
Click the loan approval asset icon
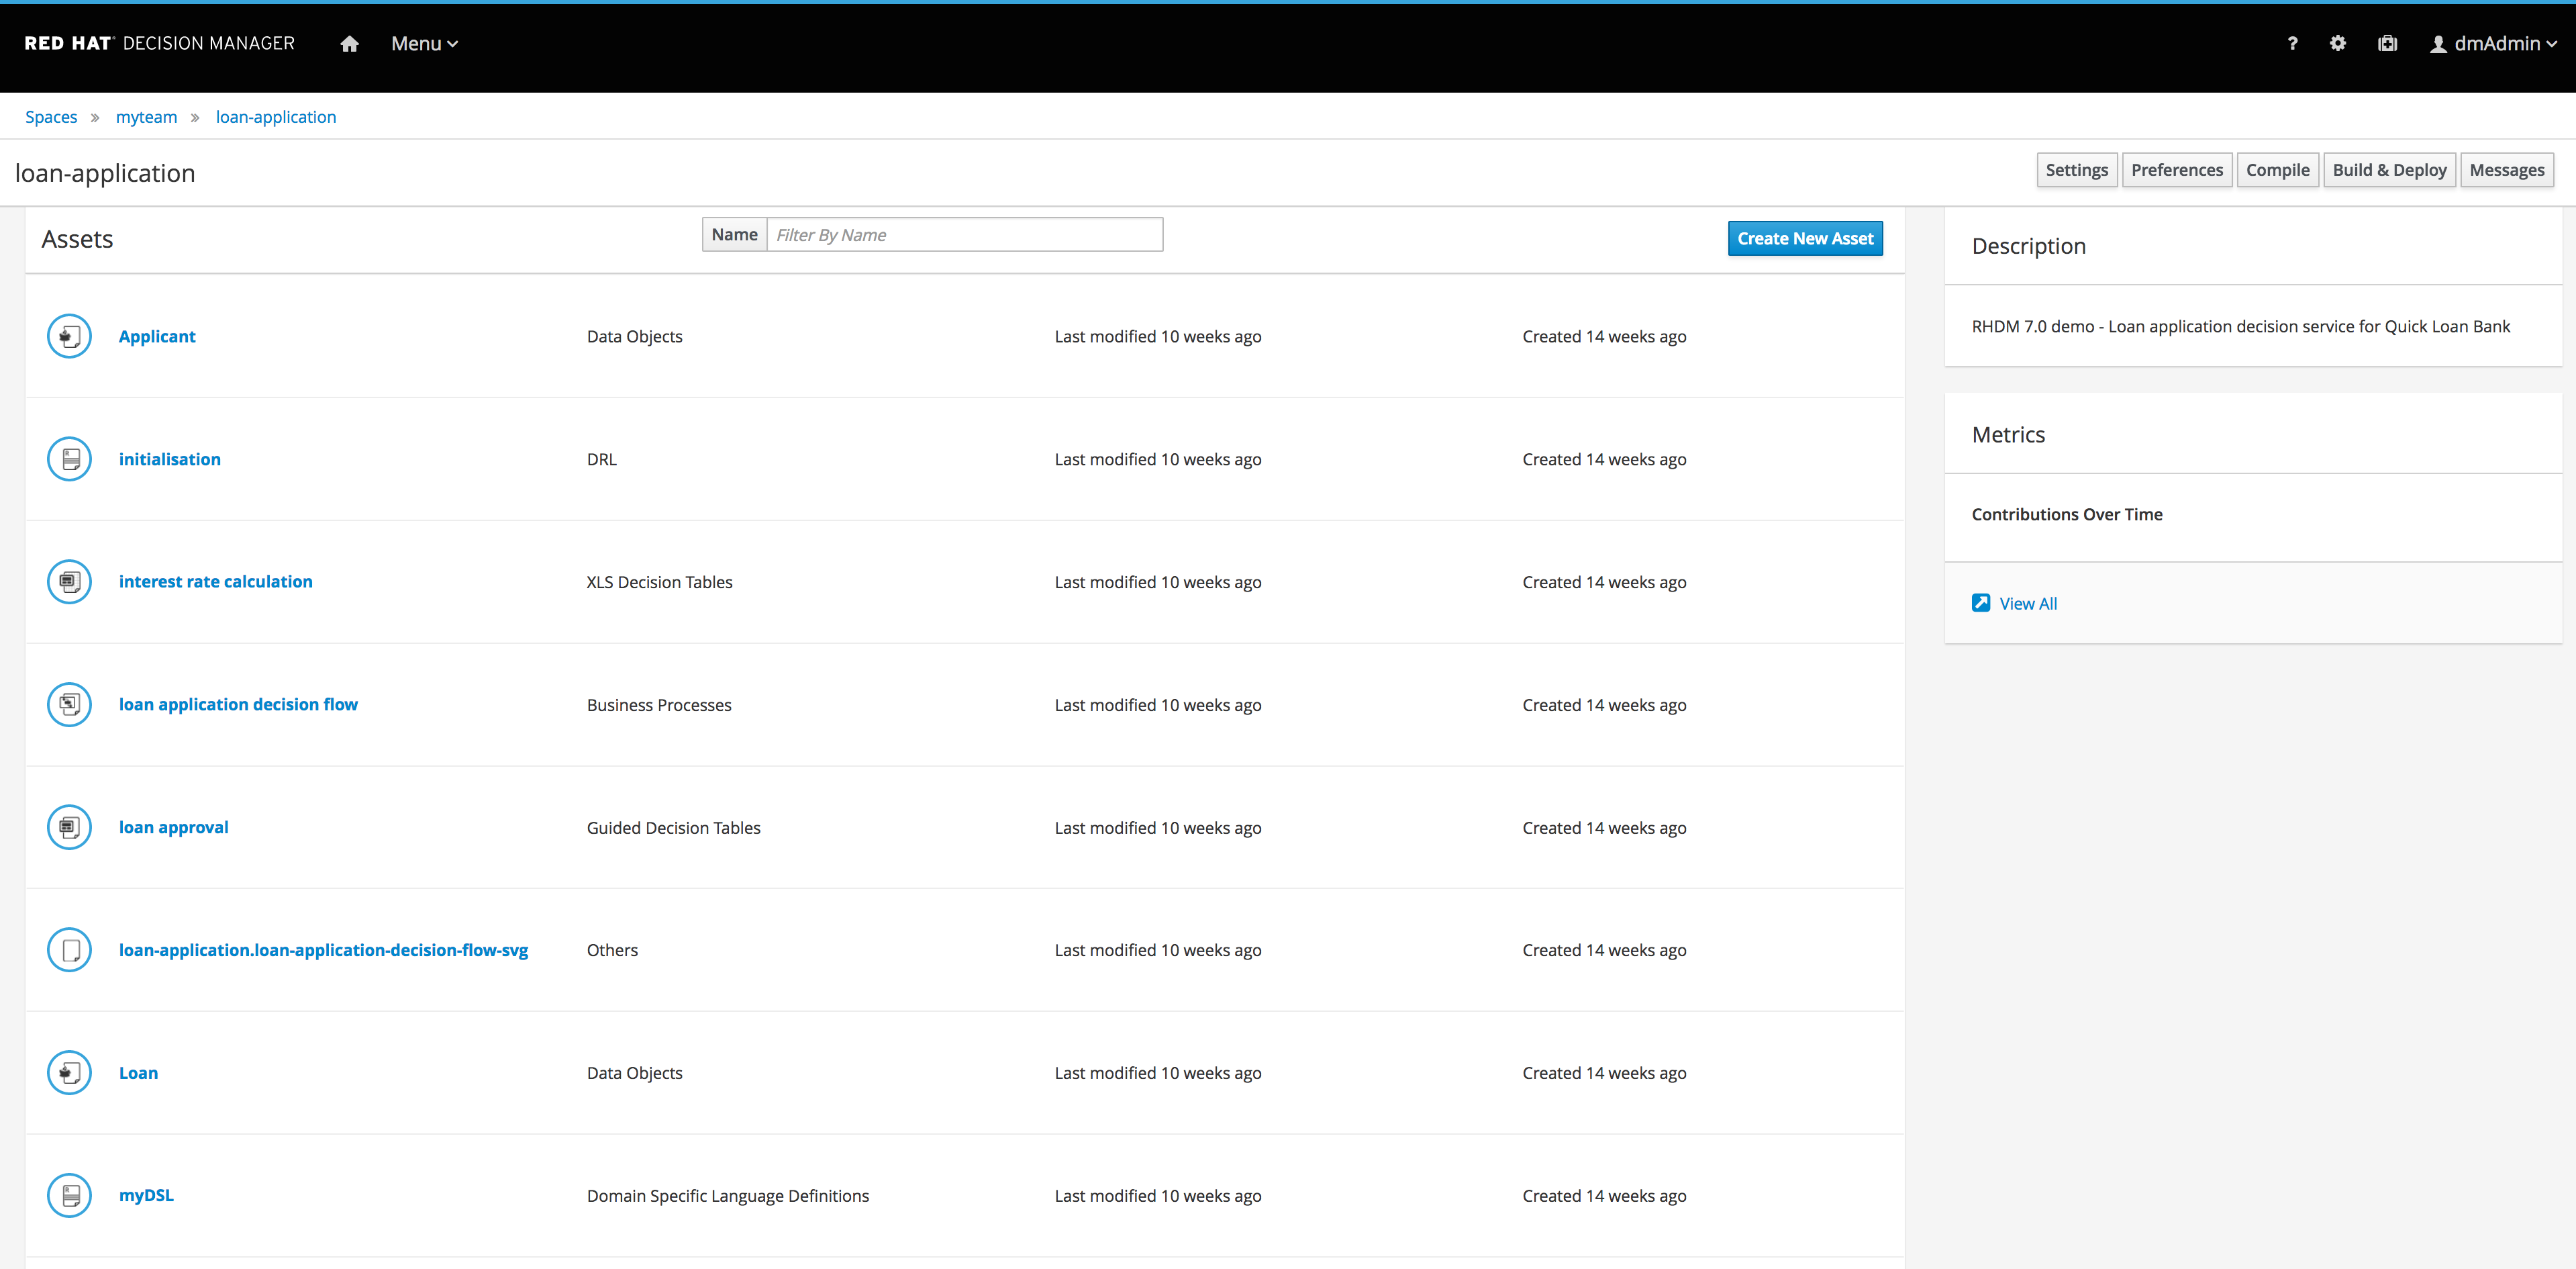pos(69,827)
